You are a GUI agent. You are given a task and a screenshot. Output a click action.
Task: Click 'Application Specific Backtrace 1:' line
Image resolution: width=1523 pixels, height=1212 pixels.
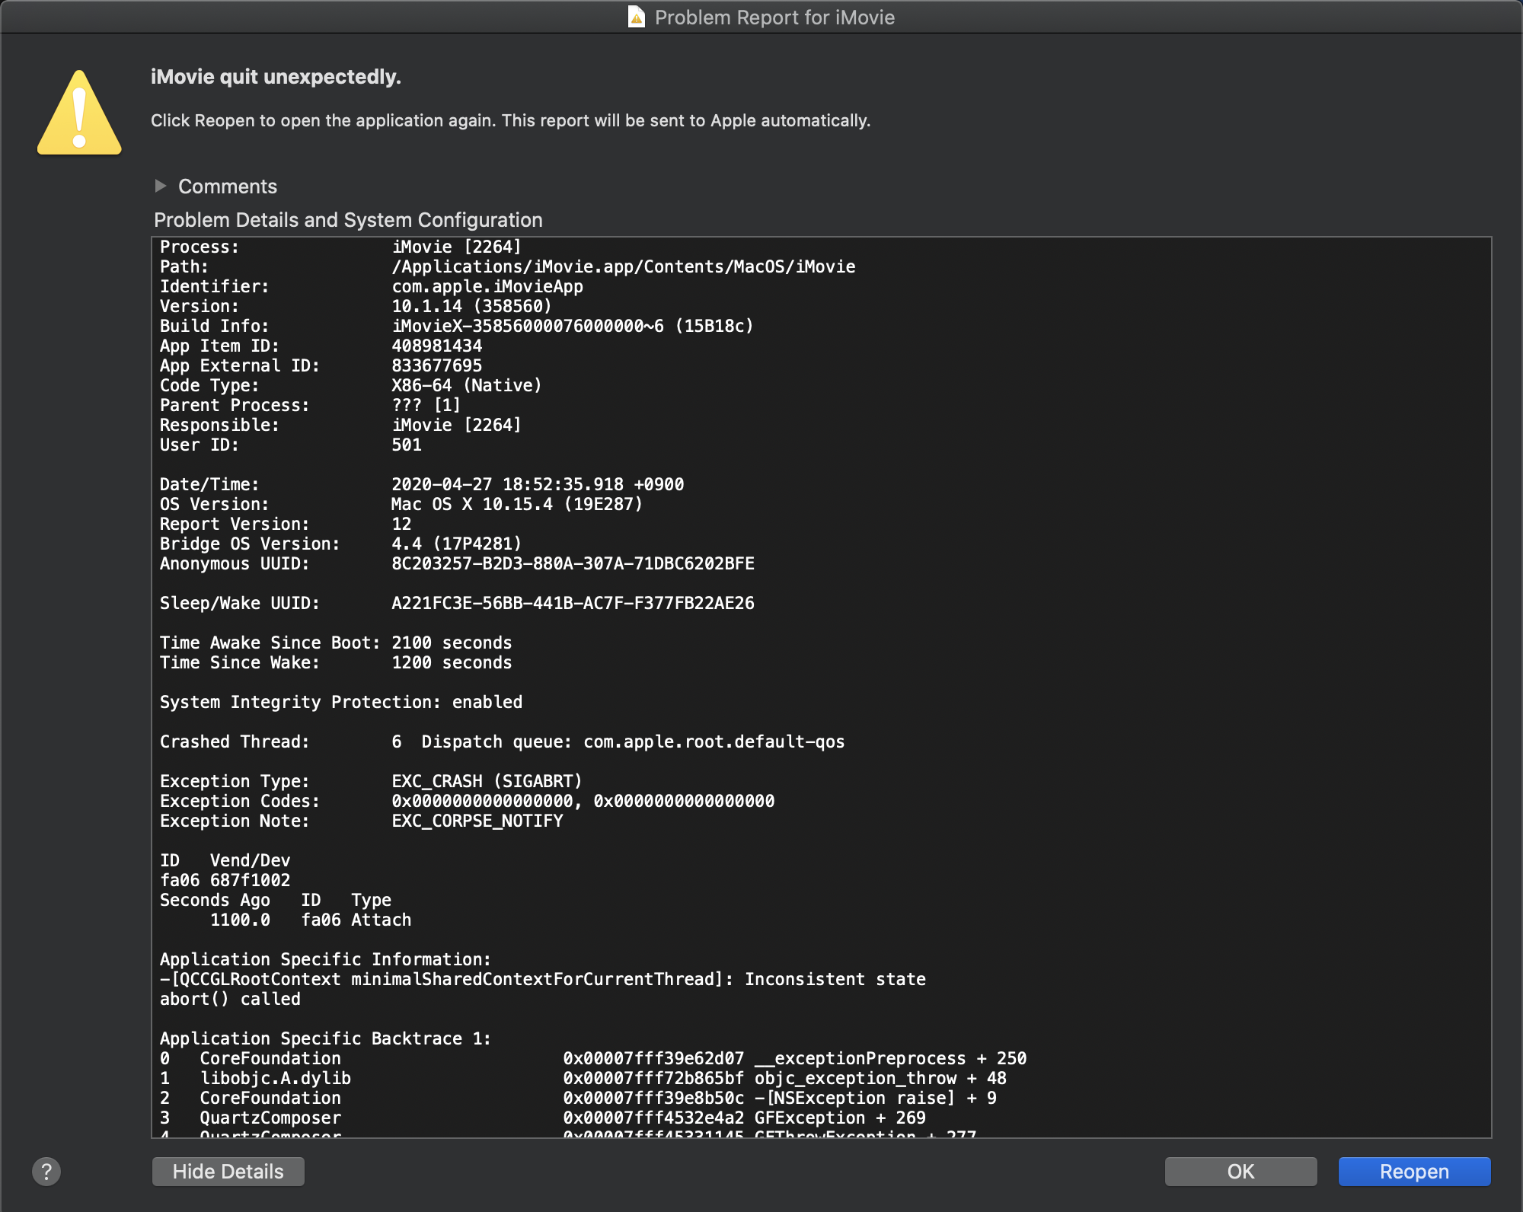pyautogui.click(x=326, y=1038)
